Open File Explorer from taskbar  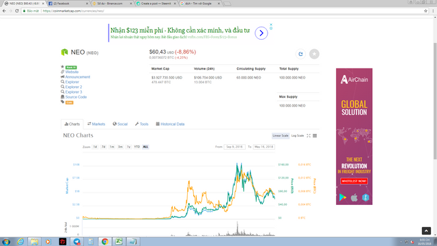(34, 241)
